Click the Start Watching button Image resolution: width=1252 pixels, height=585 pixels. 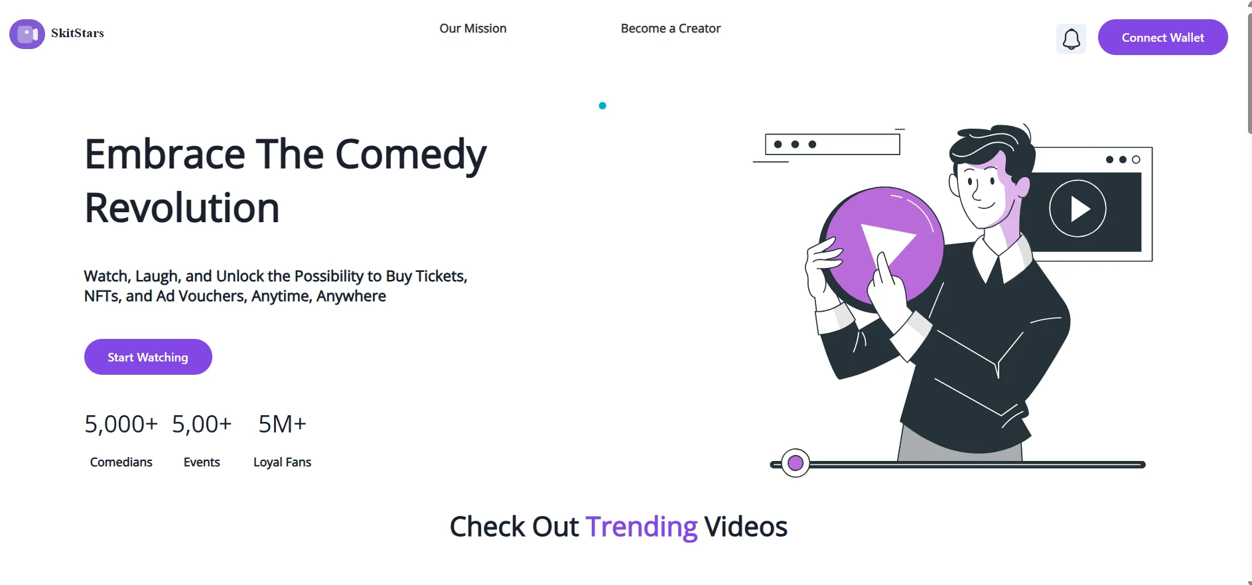[148, 357]
